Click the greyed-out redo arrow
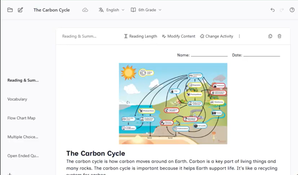The height and width of the screenshot is (175, 298). (x=282, y=10)
